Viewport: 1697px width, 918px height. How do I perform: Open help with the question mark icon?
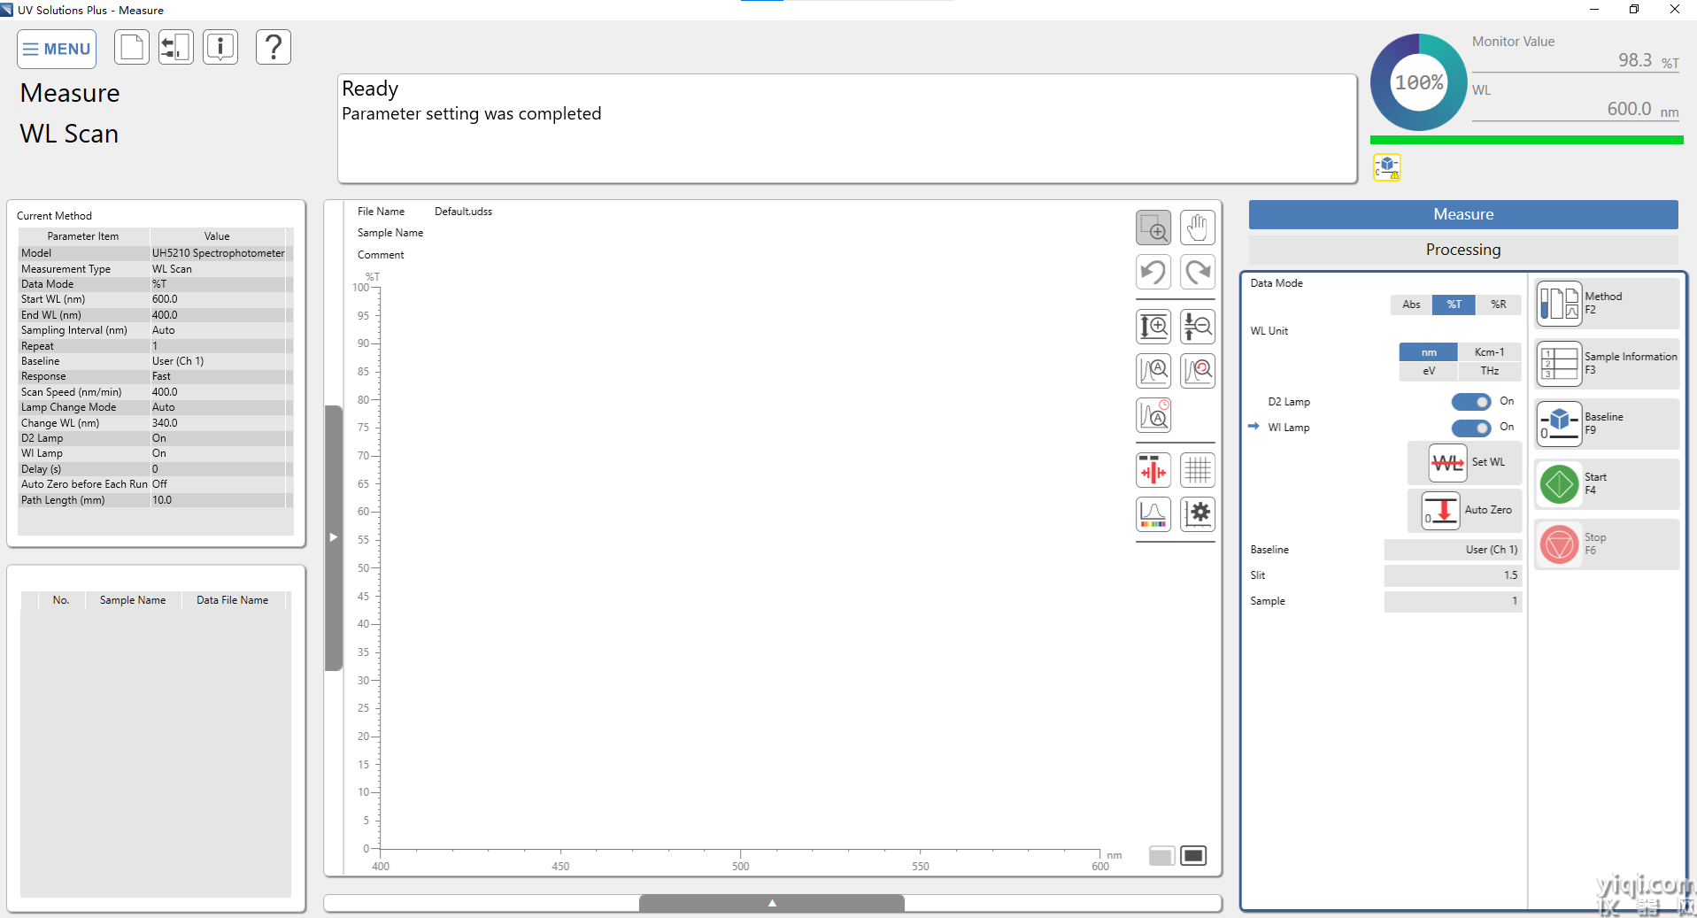click(x=274, y=47)
